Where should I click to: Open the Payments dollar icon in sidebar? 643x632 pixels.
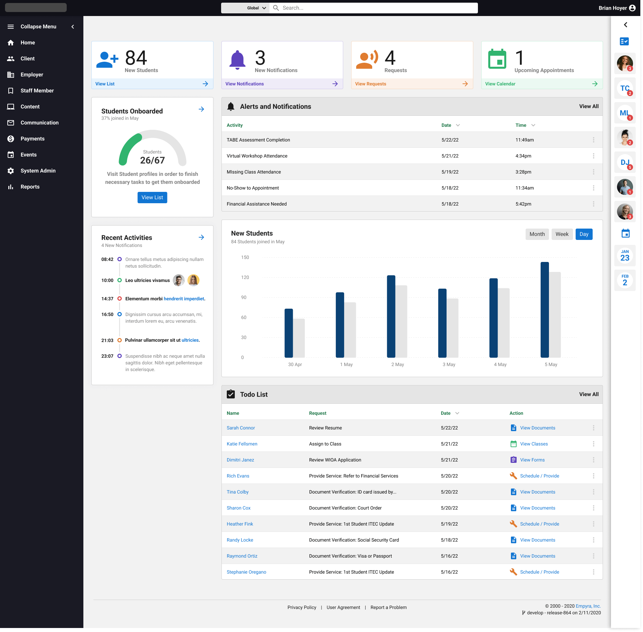pyautogui.click(x=11, y=139)
